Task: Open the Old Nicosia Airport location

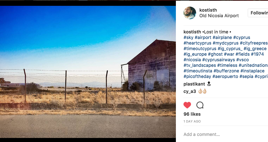Action: [219, 16]
